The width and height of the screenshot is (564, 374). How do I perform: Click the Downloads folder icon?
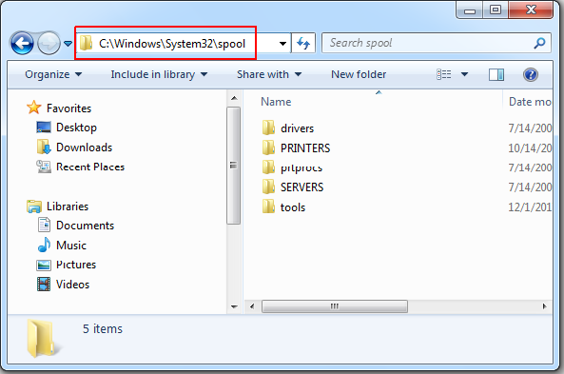tap(44, 147)
